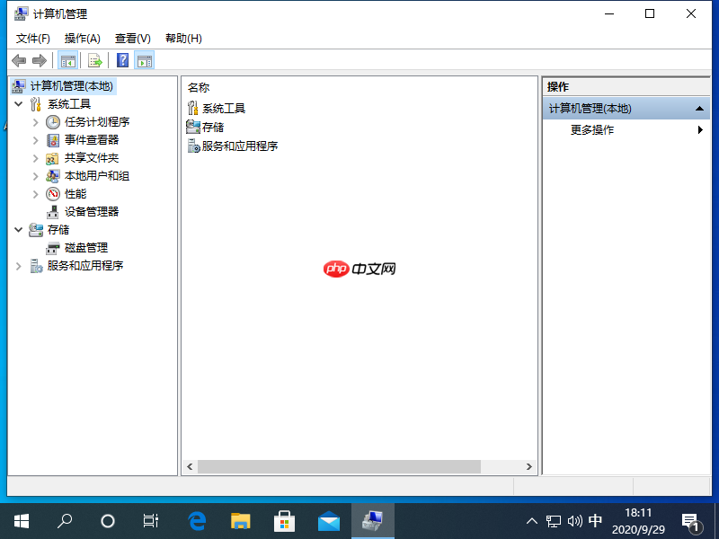The image size is (719, 539).
Task: Open the 更多操作 submenu arrow
Action: (x=700, y=129)
